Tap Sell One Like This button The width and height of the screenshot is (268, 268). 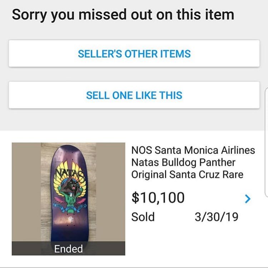(x=134, y=95)
